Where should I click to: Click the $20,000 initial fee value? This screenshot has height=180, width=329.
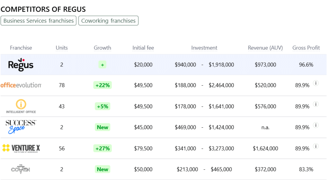point(143,64)
